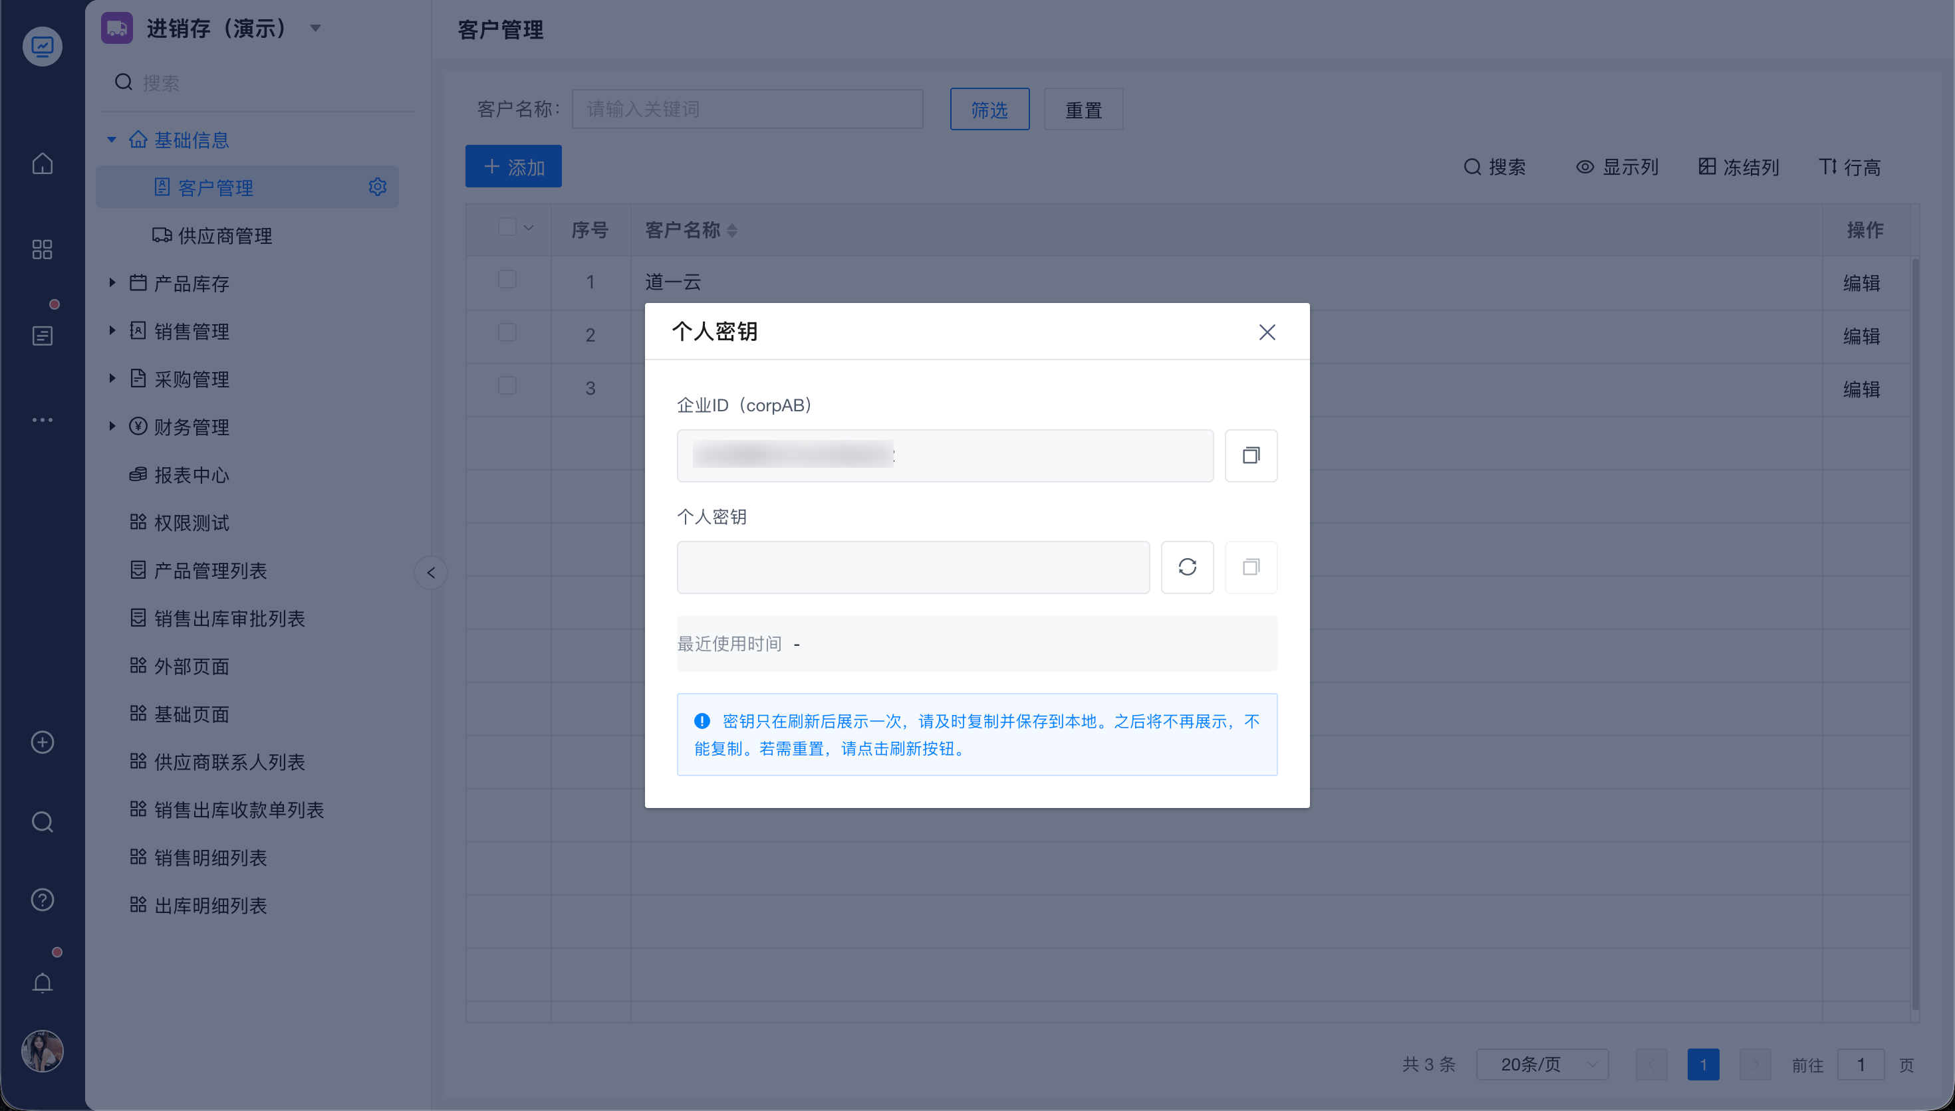Open the apps grid icon in left rail
The height and width of the screenshot is (1111, 1955).
click(43, 250)
